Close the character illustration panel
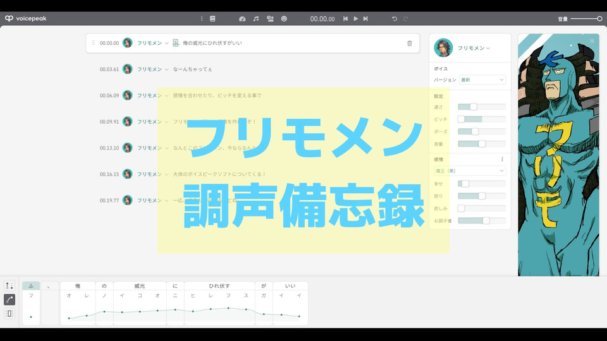Screen dimensions: 607x341 click(x=592, y=41)
